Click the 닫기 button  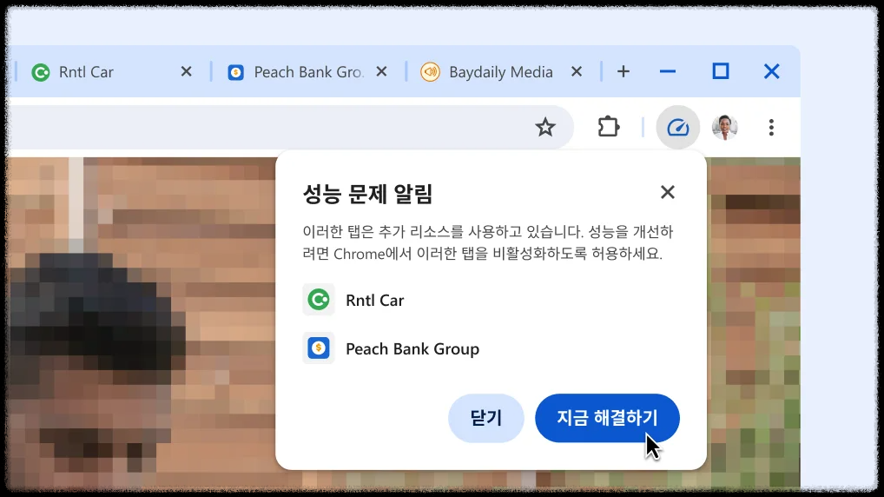(486, 418)
